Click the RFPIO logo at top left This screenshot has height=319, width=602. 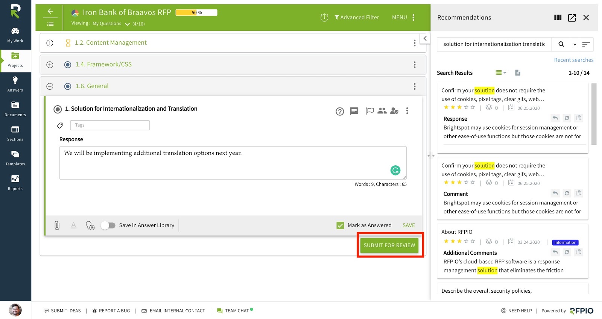click(15, 11)
